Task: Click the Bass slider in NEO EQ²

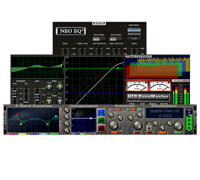Action: 65,51
